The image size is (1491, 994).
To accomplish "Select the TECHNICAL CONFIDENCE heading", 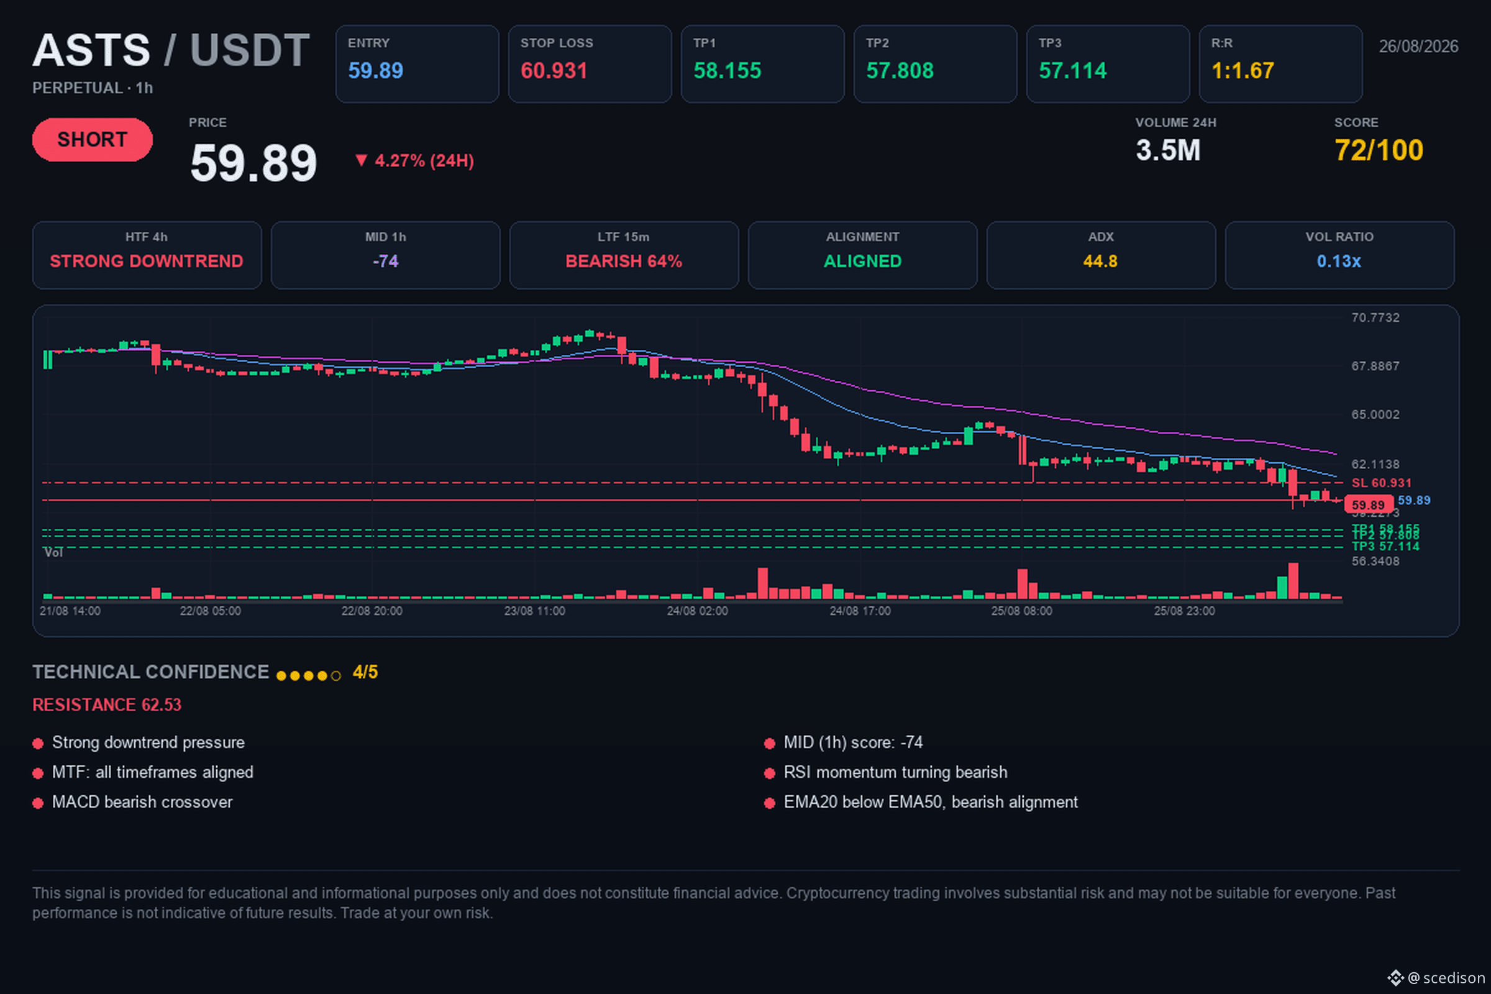I will (151, 672).
